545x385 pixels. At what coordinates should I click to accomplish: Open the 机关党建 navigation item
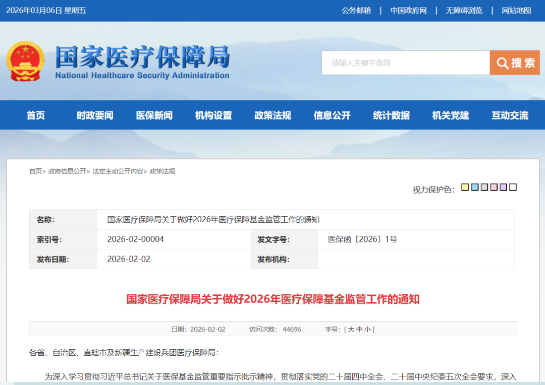pyautogui.click(x=451, y=115)
